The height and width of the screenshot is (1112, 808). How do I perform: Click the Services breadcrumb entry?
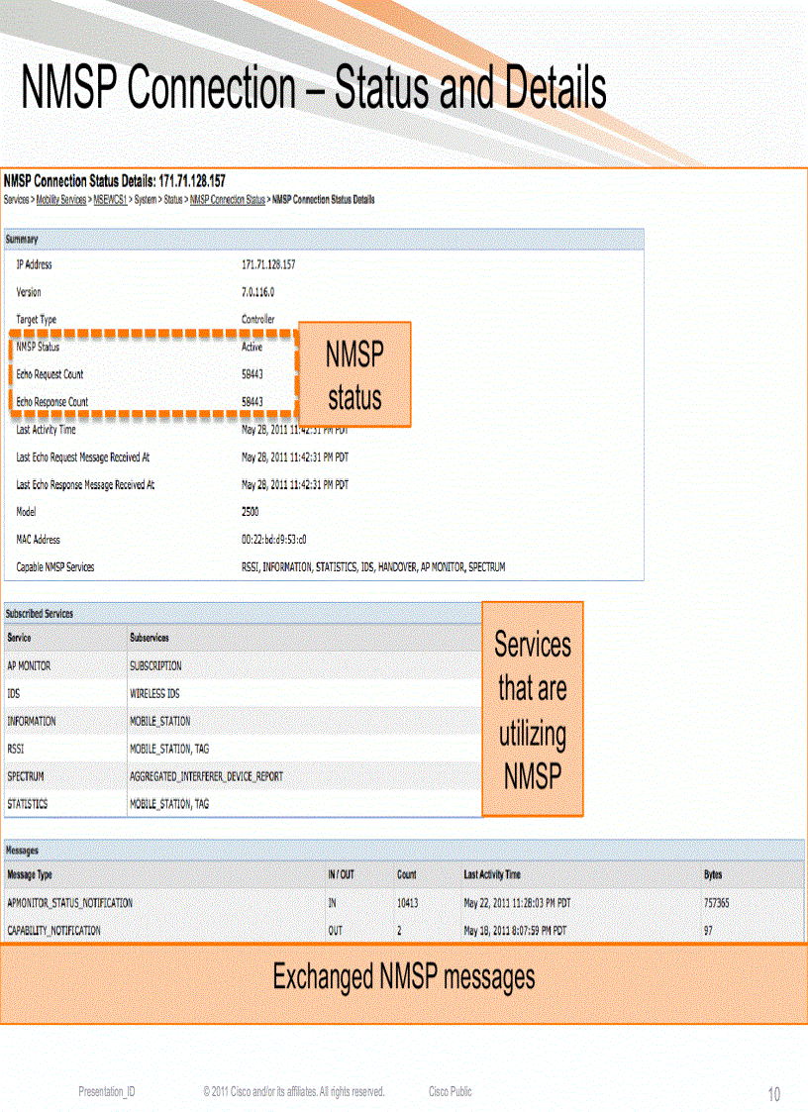pos(16,198)
